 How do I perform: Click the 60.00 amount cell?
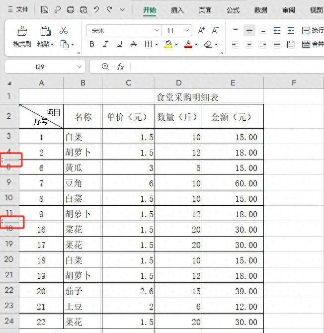233,183
